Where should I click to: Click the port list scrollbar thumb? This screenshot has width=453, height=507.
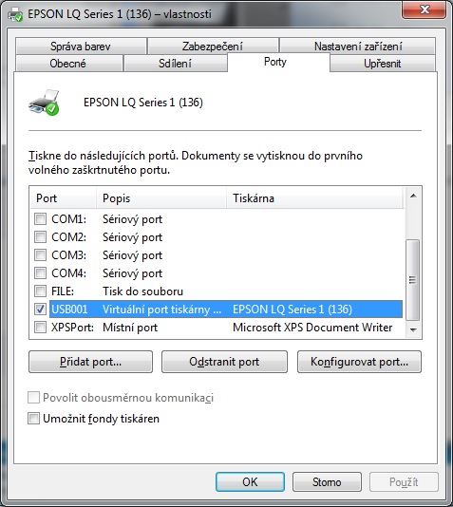[413, 280]
